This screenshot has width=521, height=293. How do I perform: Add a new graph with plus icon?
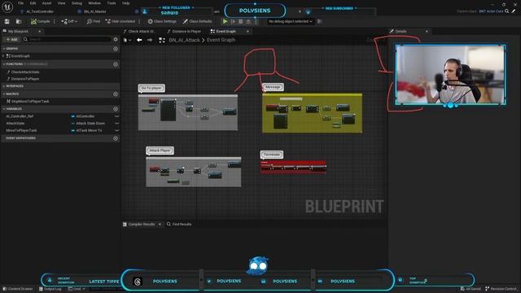pyautogui.click(x=116, y=49)
